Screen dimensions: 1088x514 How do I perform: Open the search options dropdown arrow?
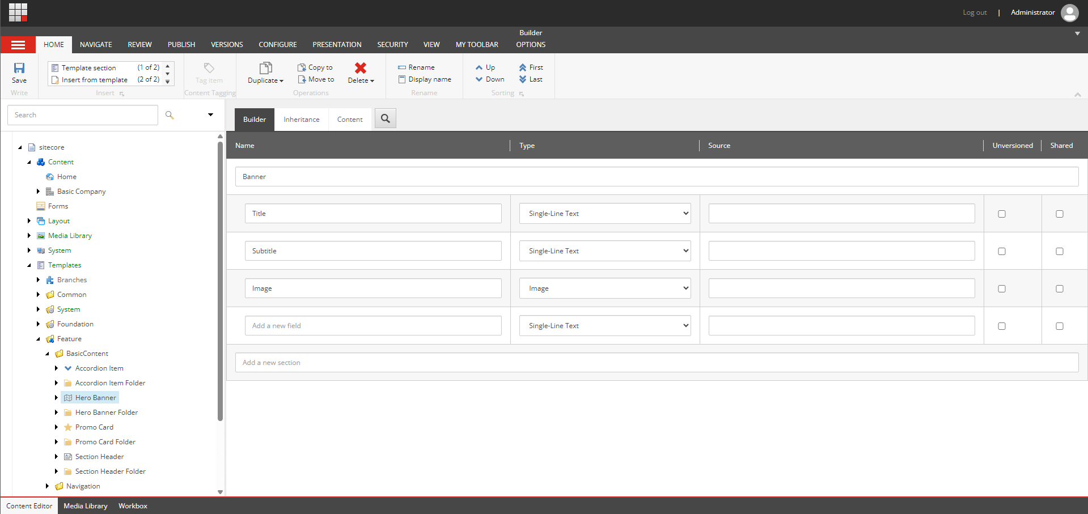210,115
